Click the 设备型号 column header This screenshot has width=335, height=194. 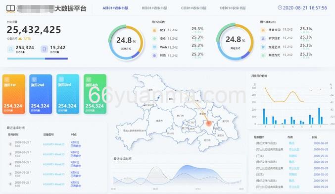coord(48,134)
